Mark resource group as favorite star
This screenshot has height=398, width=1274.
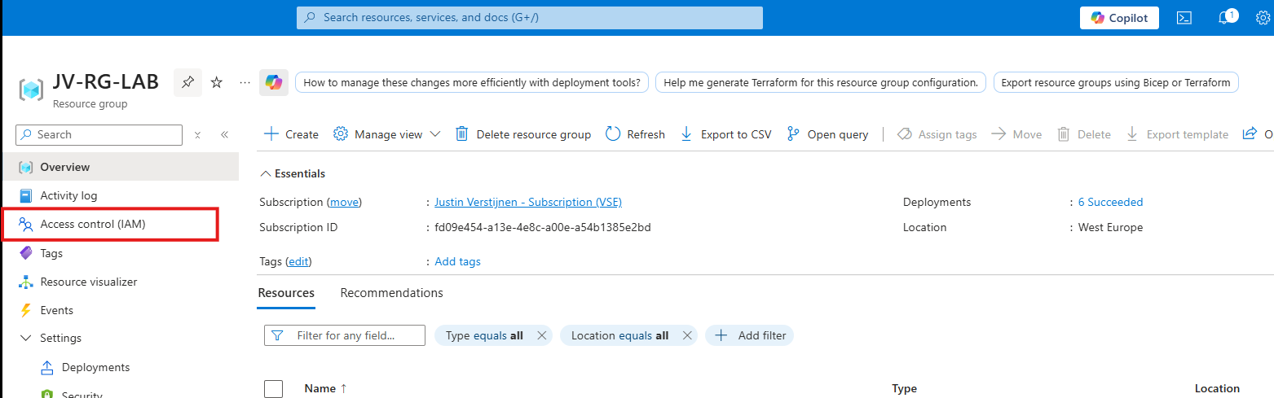[x=217, y=82]
